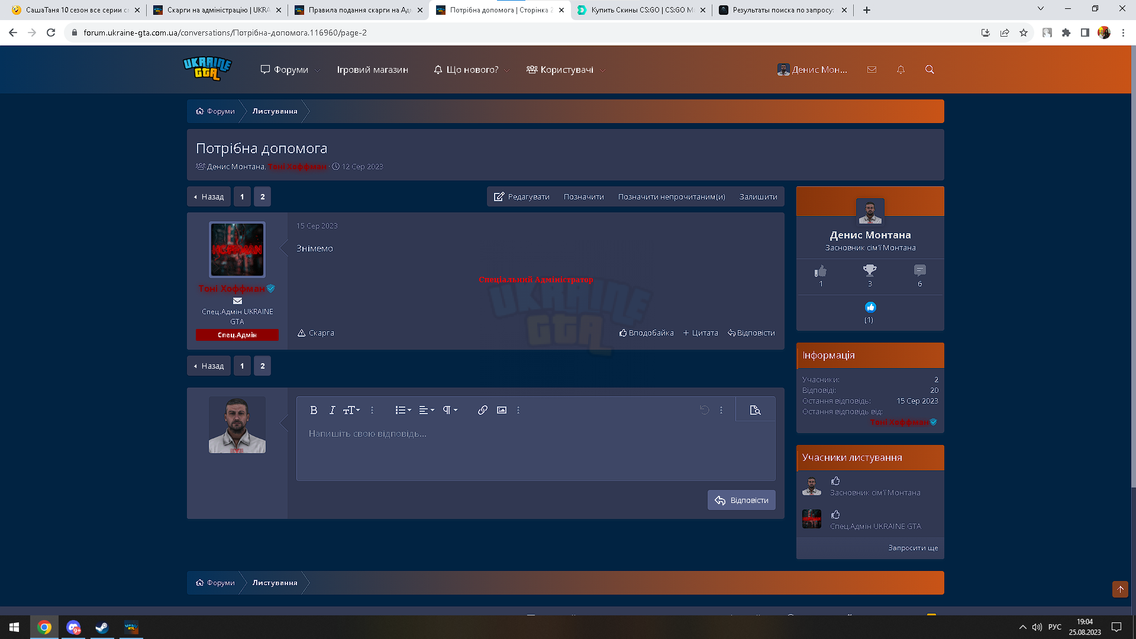Image resolution: width=1136 pixels, height=639 pixels.
Task: Undo last change in the reply editor
Action: (704, 410)
